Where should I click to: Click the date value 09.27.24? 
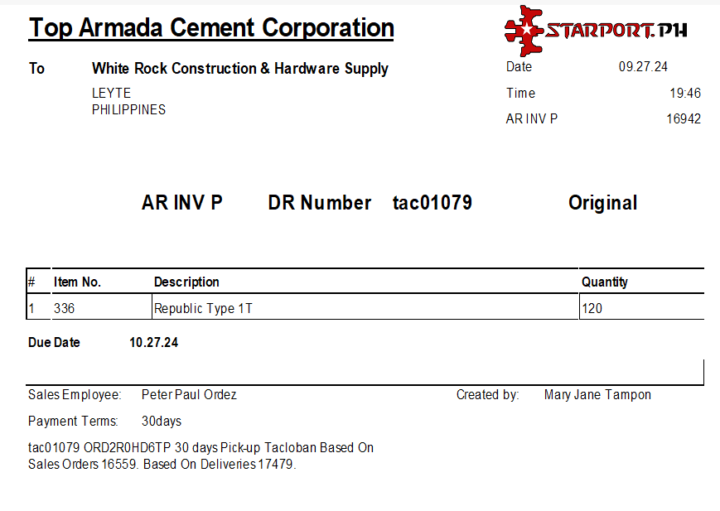point(643,67)
